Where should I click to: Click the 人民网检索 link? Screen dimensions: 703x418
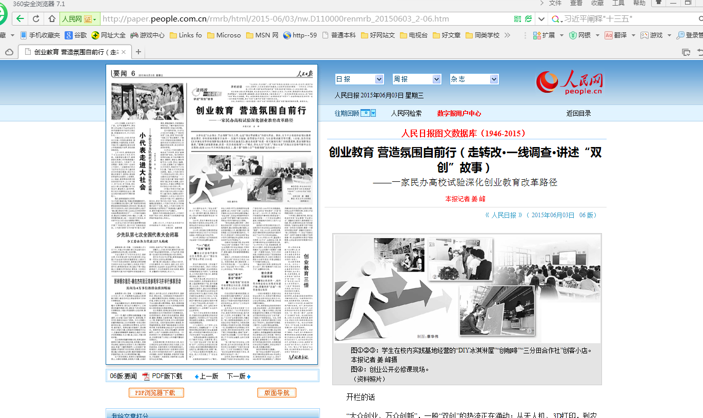click(x=406, y=113)
